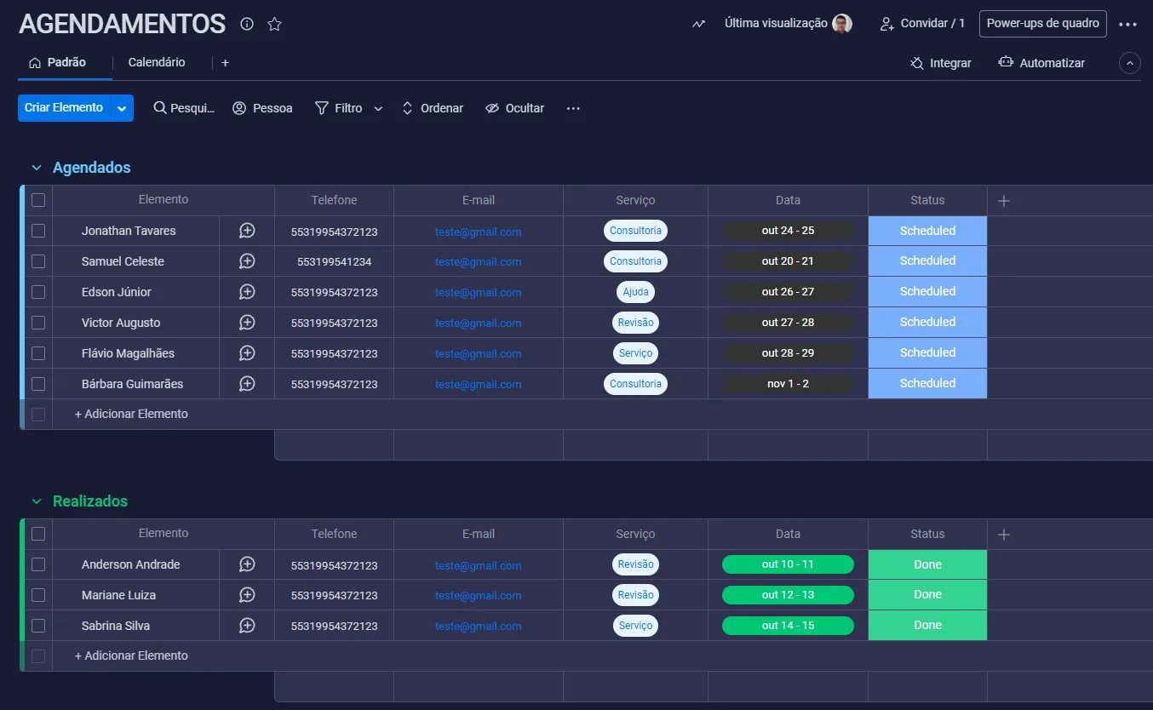
Task: Open Power-ups de quadro
Action: click(x=1042, y=24)
